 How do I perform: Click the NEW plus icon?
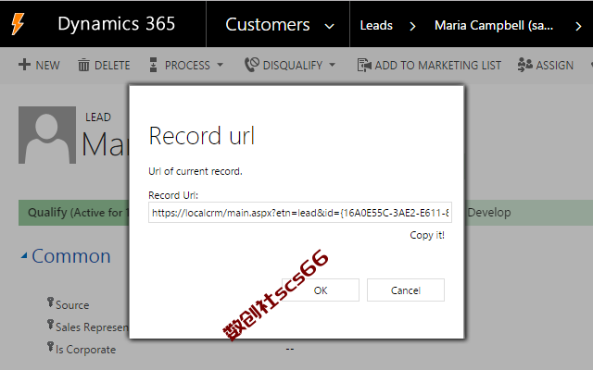click(x=24, y=65)
